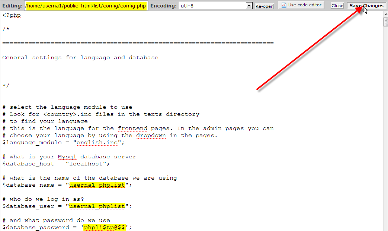Click '# to find your language' comment
388x231 pixels.
pyautogui.click(x=45, y=121)
